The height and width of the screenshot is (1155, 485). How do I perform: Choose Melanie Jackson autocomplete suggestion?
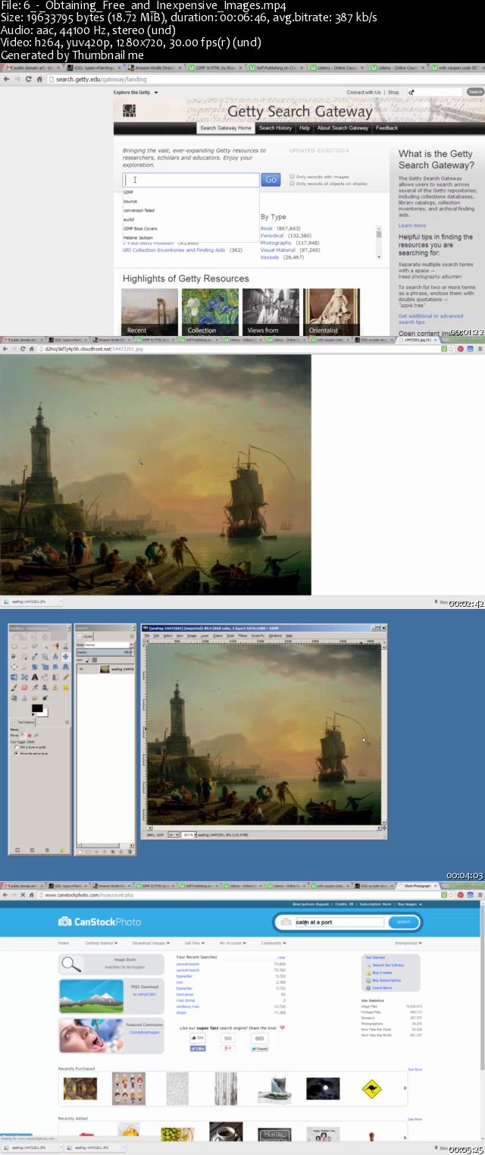tap(138, 237)
